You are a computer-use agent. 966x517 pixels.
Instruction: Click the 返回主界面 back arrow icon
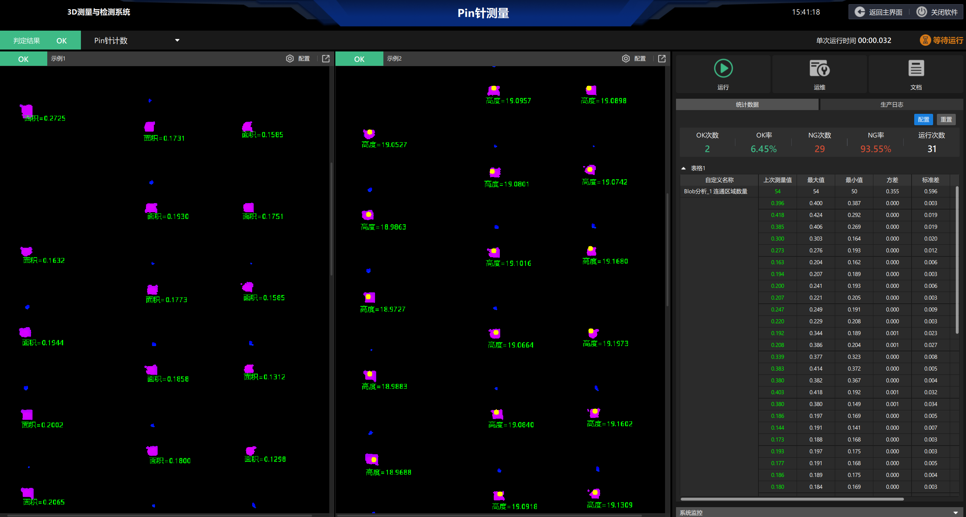(859, 12)
